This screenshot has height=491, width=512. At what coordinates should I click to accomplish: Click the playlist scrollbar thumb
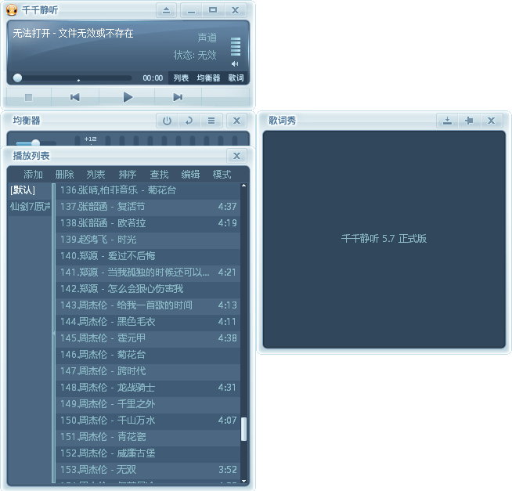[243, 429]
